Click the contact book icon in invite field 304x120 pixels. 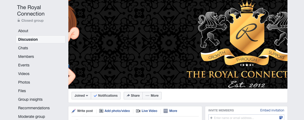281,118
